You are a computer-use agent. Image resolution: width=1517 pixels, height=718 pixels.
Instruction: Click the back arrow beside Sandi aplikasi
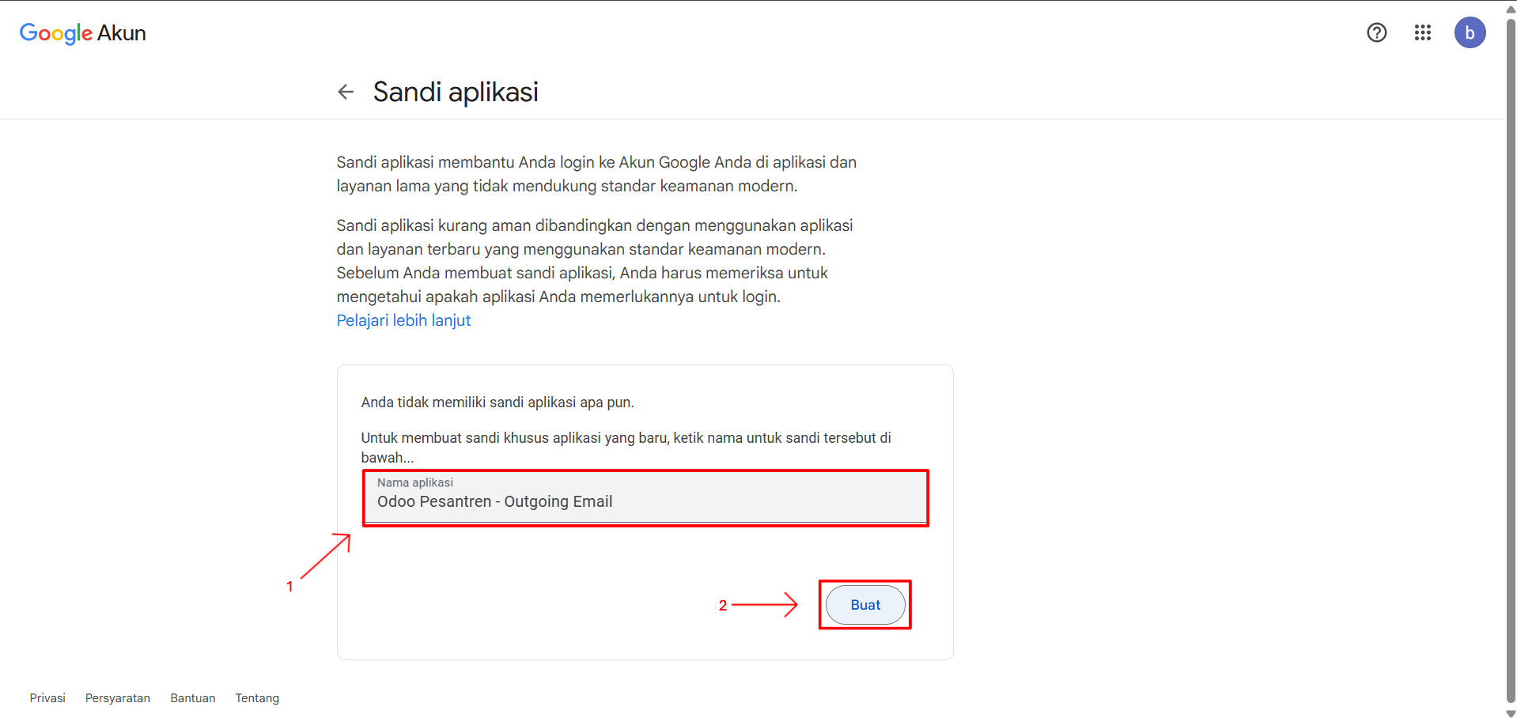click(346, 92)
